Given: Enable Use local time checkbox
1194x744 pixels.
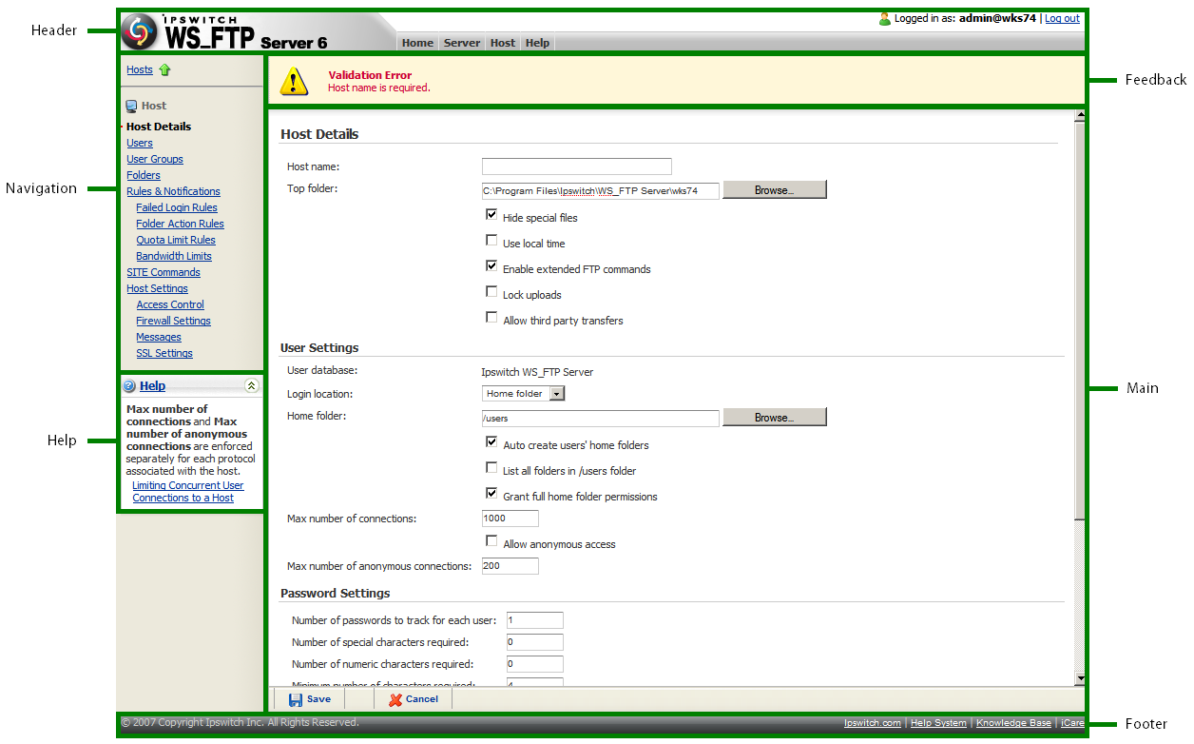Looking at the screenshot, I should point(491,241).
